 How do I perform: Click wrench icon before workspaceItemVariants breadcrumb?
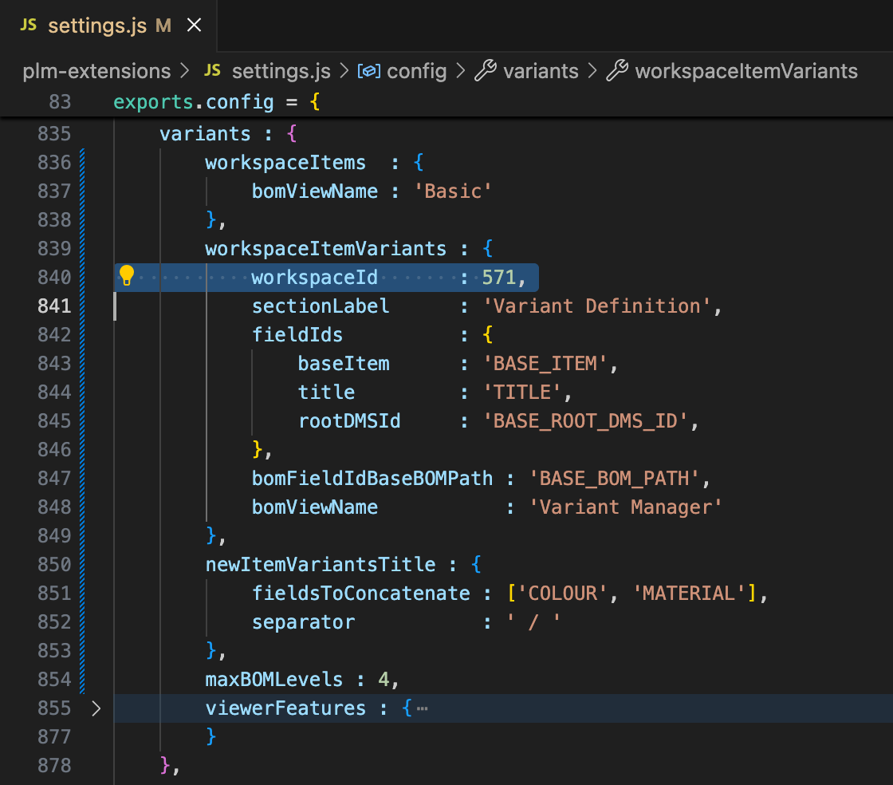[x=616, y=71]
